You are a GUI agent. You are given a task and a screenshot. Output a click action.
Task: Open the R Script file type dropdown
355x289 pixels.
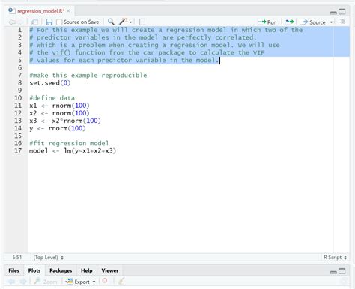[335, 257]
